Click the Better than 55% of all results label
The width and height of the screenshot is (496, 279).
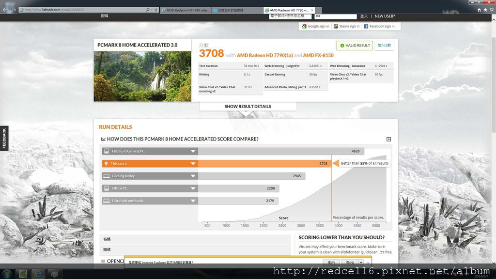point(364,164)
